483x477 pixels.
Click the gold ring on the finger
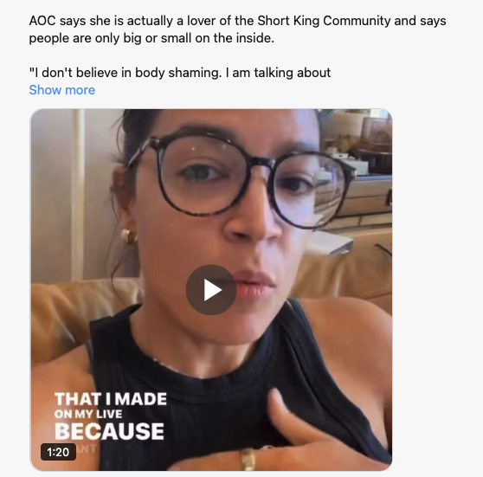click(248, 459)
